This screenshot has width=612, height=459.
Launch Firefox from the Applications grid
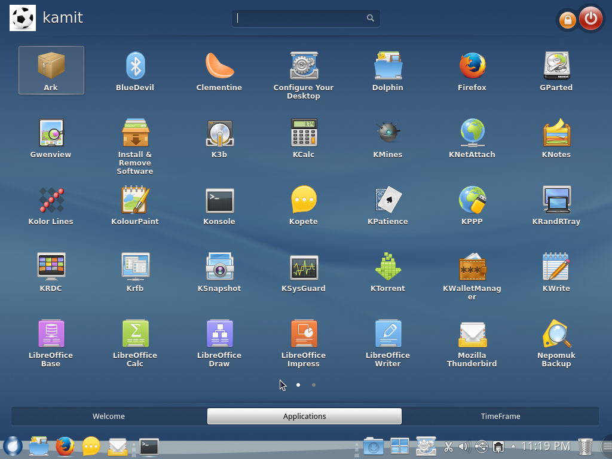click(x=472, y=66)
